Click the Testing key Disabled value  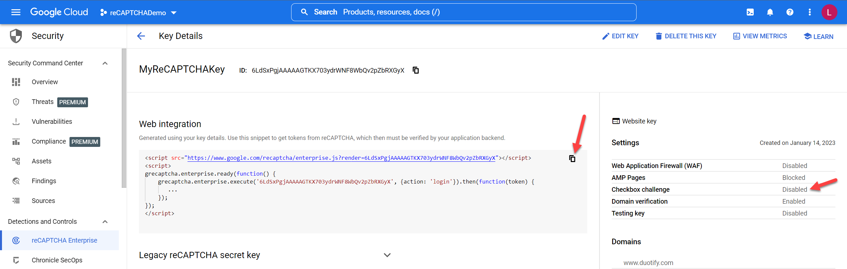pyautogui.click(x=794, y=213)
